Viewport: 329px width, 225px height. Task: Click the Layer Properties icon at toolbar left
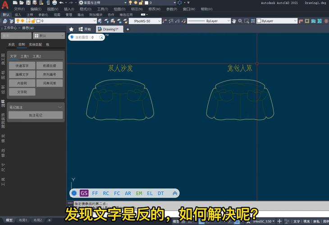coord(5,21)
